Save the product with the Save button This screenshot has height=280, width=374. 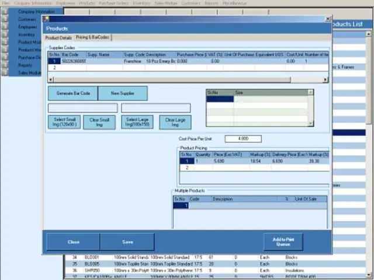[x=127, y=242]
